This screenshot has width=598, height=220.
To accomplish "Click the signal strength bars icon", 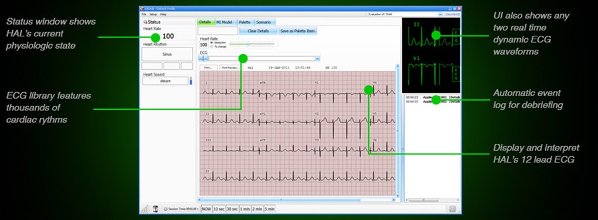I will tap(145, 209).
